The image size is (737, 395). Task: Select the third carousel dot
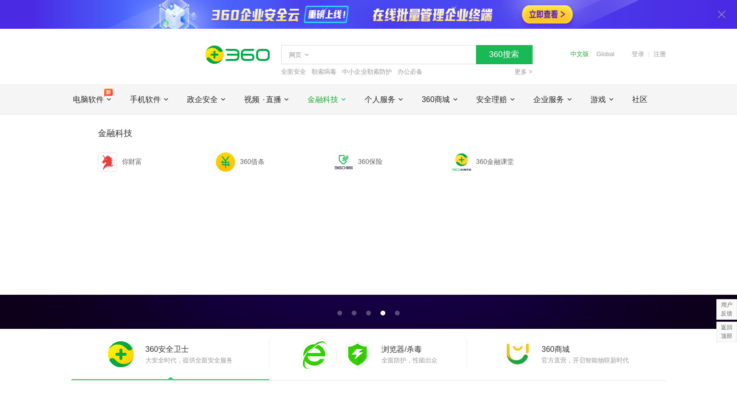[368, 313]
